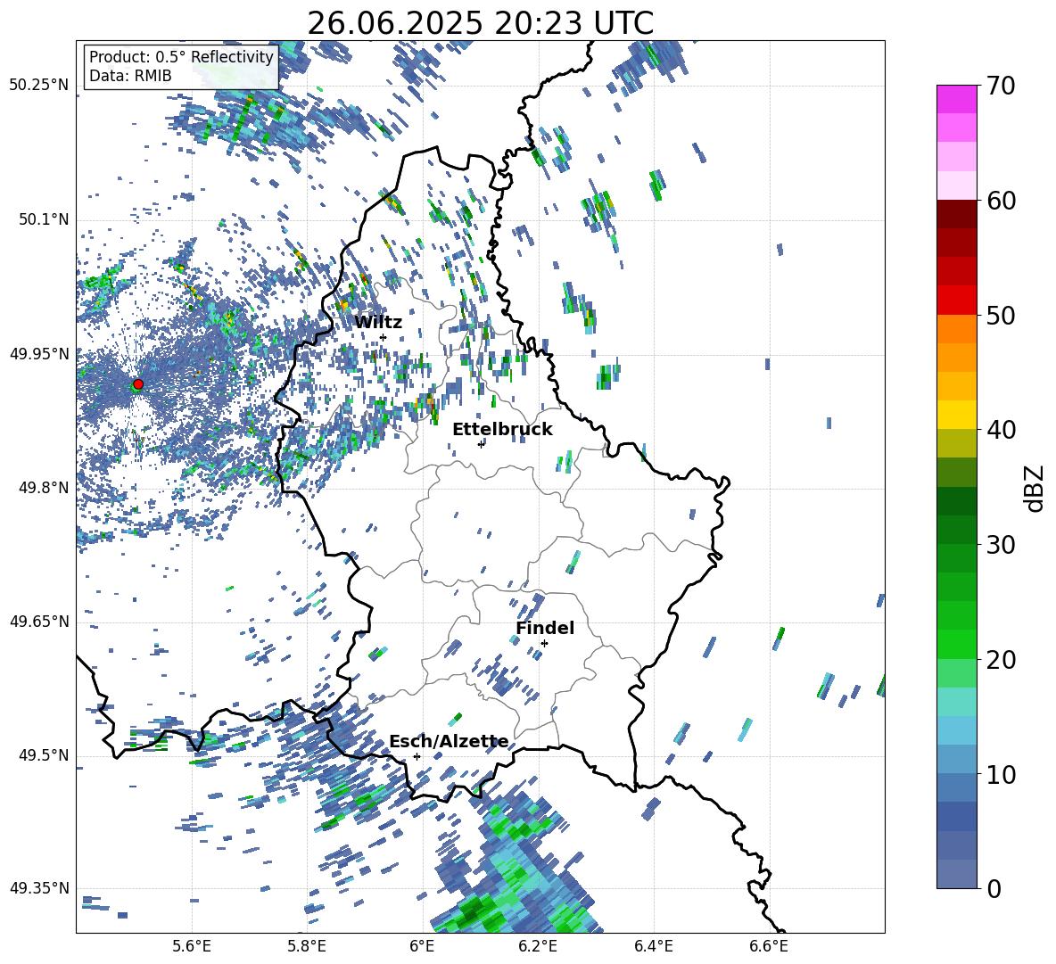
Task: Click the 30 colorbar tick label
Action: (1001, 545)
